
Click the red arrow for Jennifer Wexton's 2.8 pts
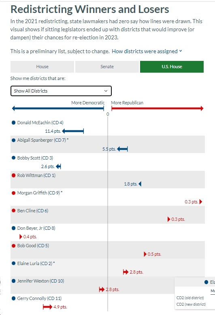click(x=102, y=289)
